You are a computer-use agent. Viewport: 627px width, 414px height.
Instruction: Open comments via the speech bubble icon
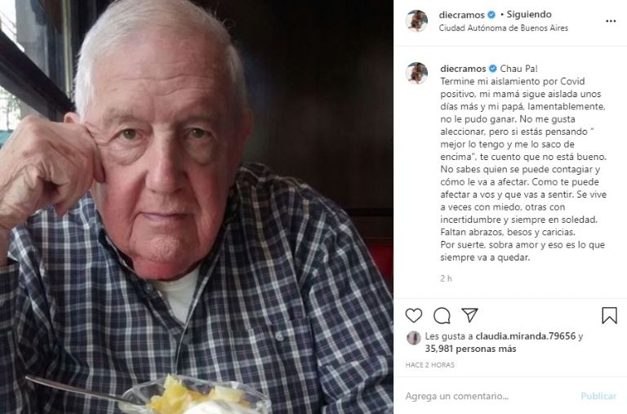tap(442, 315)
